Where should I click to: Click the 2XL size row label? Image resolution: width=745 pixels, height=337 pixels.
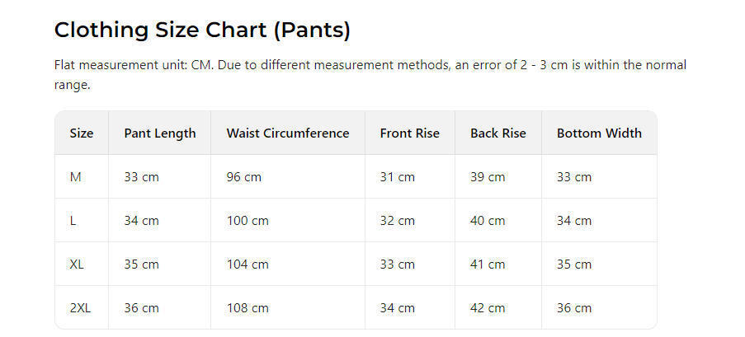tap(81, 308)
